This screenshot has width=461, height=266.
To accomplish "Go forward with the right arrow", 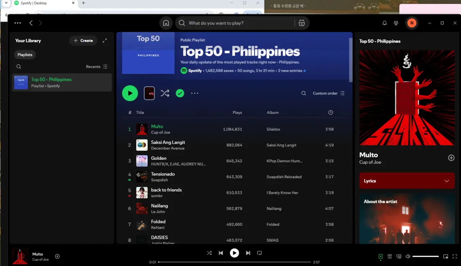I will pos(40,23).
